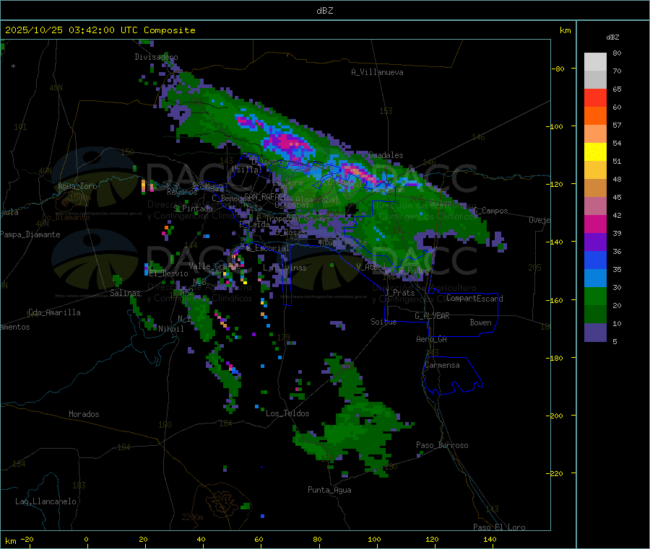Select the L_Malvinas location label
This screenshot has width=650, height=549.
click(x=285, y=268)
